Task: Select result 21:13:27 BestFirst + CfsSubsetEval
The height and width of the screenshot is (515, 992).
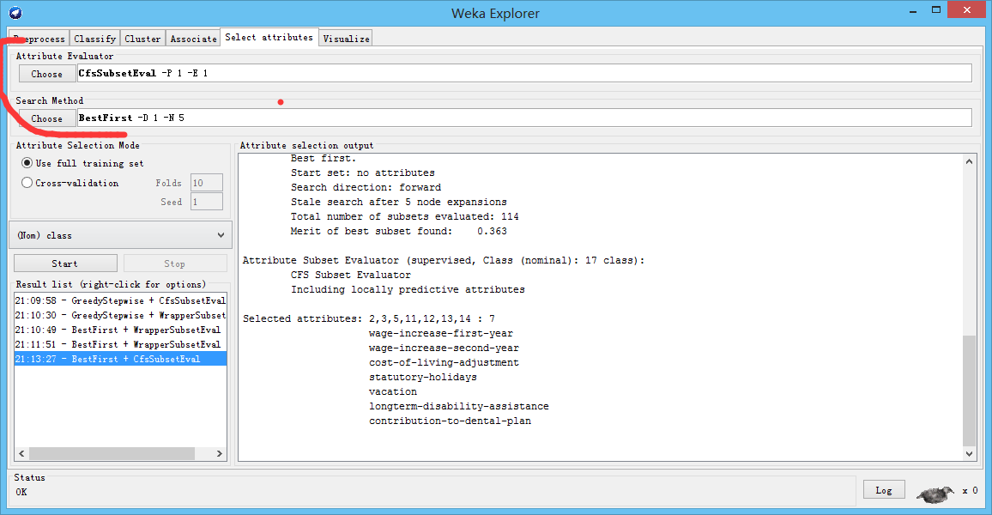Action: 120,359
